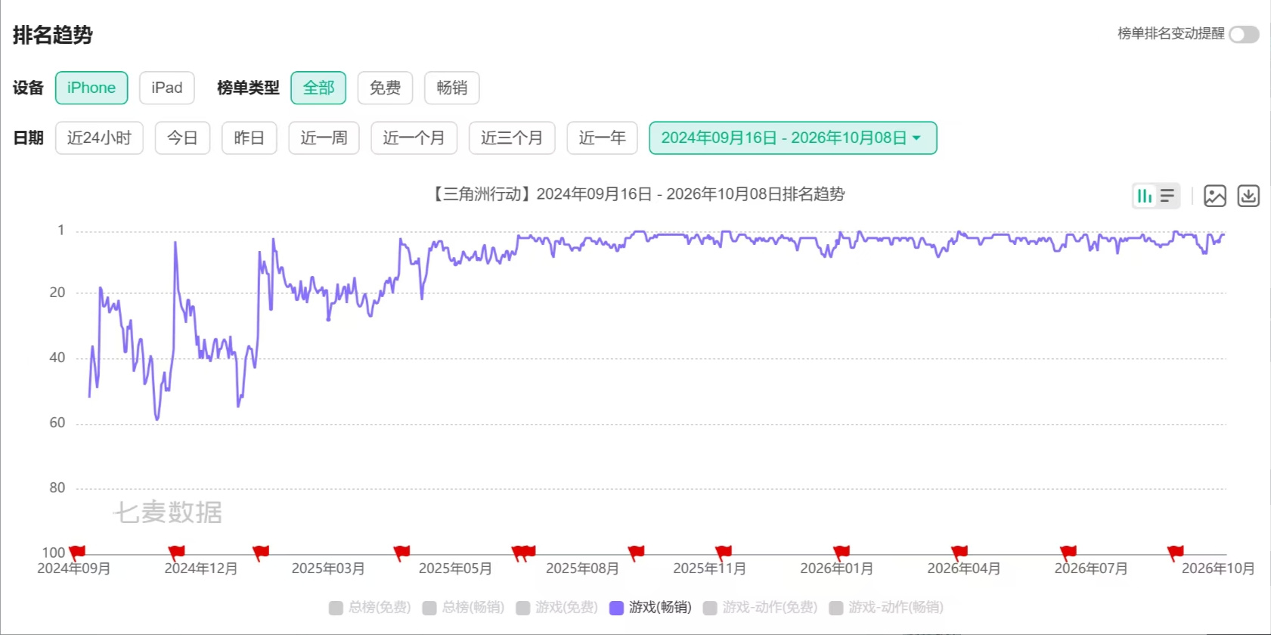Viewport: 1271px width, 635px height.
Task: Click the 排名趋势 heading
Action: coord(53,35)
